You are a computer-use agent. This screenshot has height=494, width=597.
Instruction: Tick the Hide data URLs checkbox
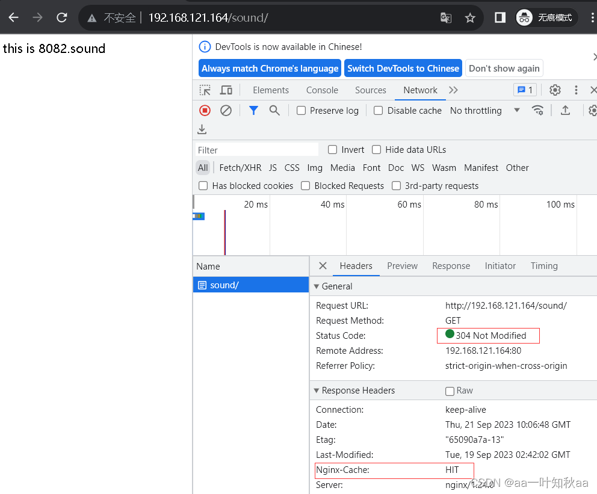pyautogui.click(x=377, y=150)
